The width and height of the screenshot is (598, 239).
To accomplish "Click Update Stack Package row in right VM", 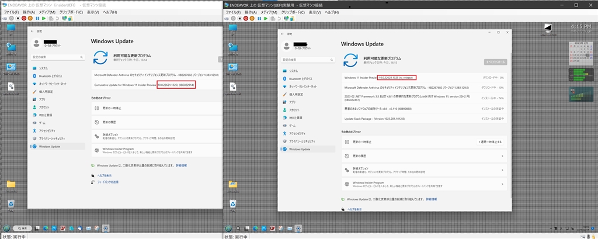I will pos(424,119).
